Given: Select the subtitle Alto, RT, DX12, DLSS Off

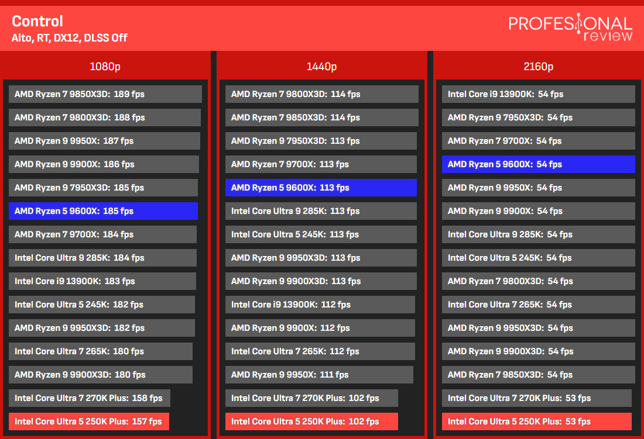Looking at the screenshot, I should [x=70, y=38].
